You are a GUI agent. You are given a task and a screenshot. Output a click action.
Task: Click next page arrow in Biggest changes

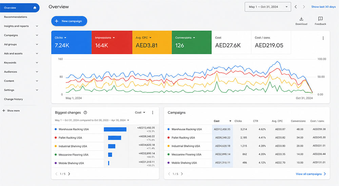pyautogui.click(x=69, y=174)
